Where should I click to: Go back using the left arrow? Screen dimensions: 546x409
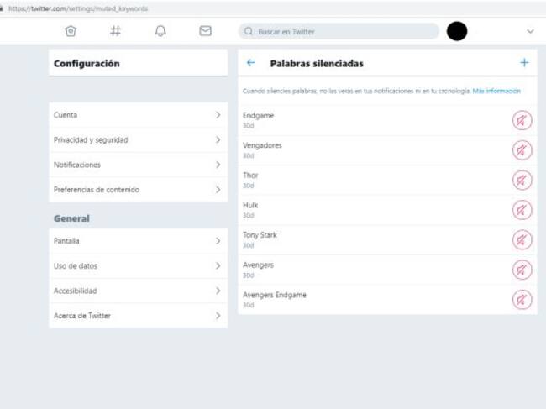coord(250,63)
